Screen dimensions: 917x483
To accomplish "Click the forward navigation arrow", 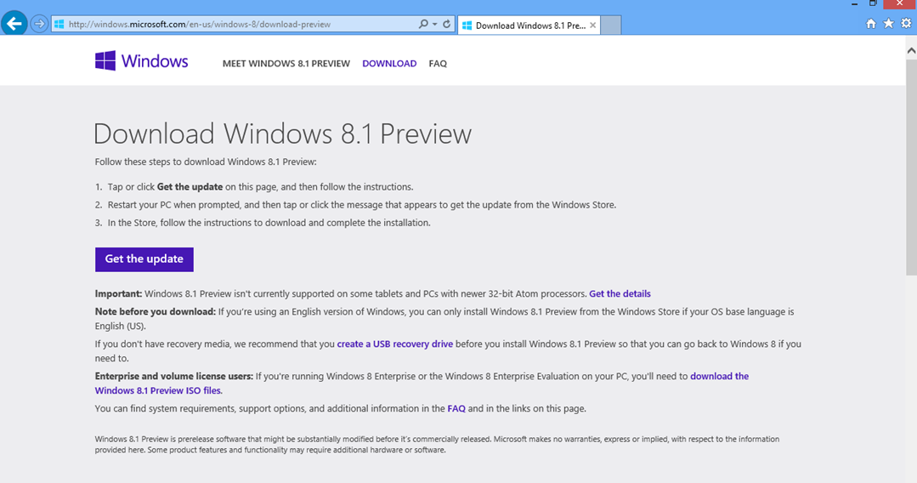I will pos(39,24).
